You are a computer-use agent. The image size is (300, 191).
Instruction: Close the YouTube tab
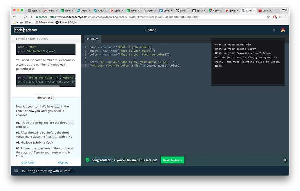pyautogui.click(x=270, y=11)
